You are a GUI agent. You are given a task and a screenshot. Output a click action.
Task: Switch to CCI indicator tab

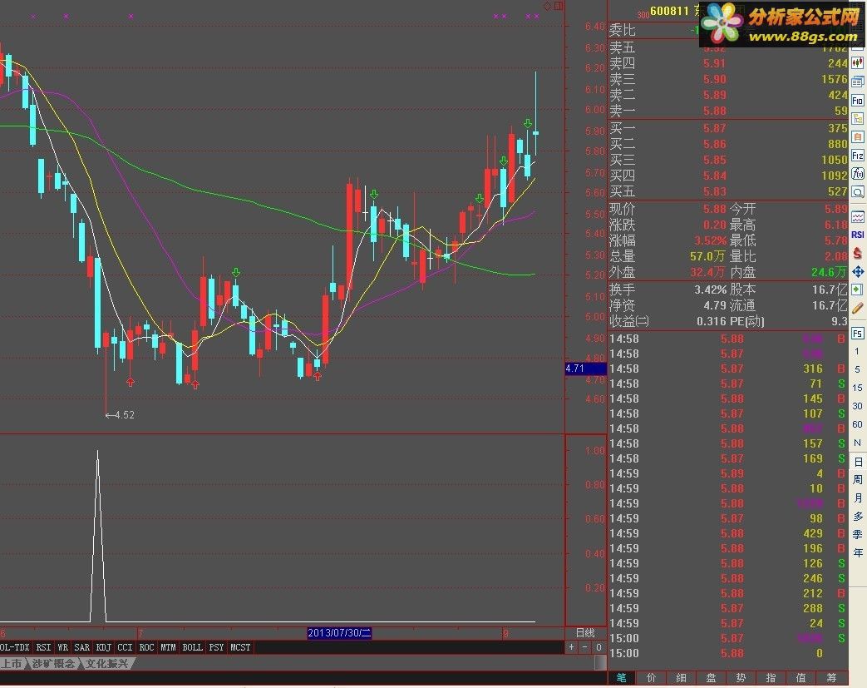125,647
